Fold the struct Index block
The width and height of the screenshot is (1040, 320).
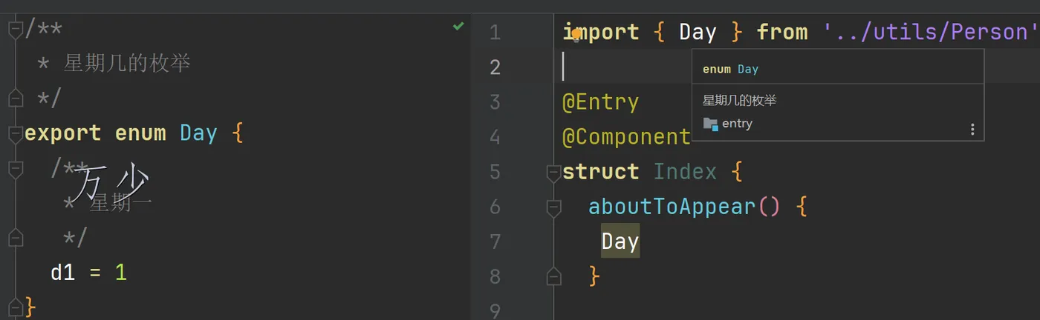(x=553, y=173)
